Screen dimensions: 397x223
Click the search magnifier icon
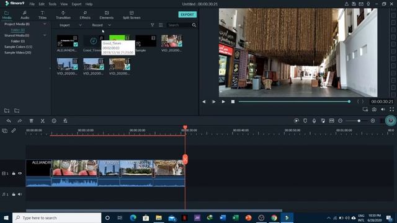tap(194, 25)
